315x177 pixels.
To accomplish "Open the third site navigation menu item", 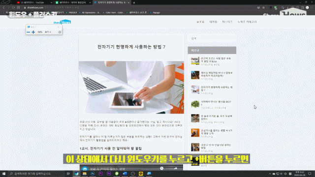I will 227,22.
